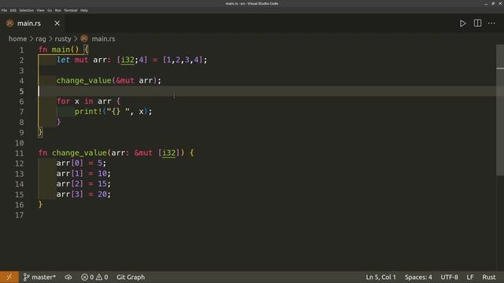Open Problems panel via errors and warnings count
The width and height of the screenshot is (504, 283).
coord(94,277)
